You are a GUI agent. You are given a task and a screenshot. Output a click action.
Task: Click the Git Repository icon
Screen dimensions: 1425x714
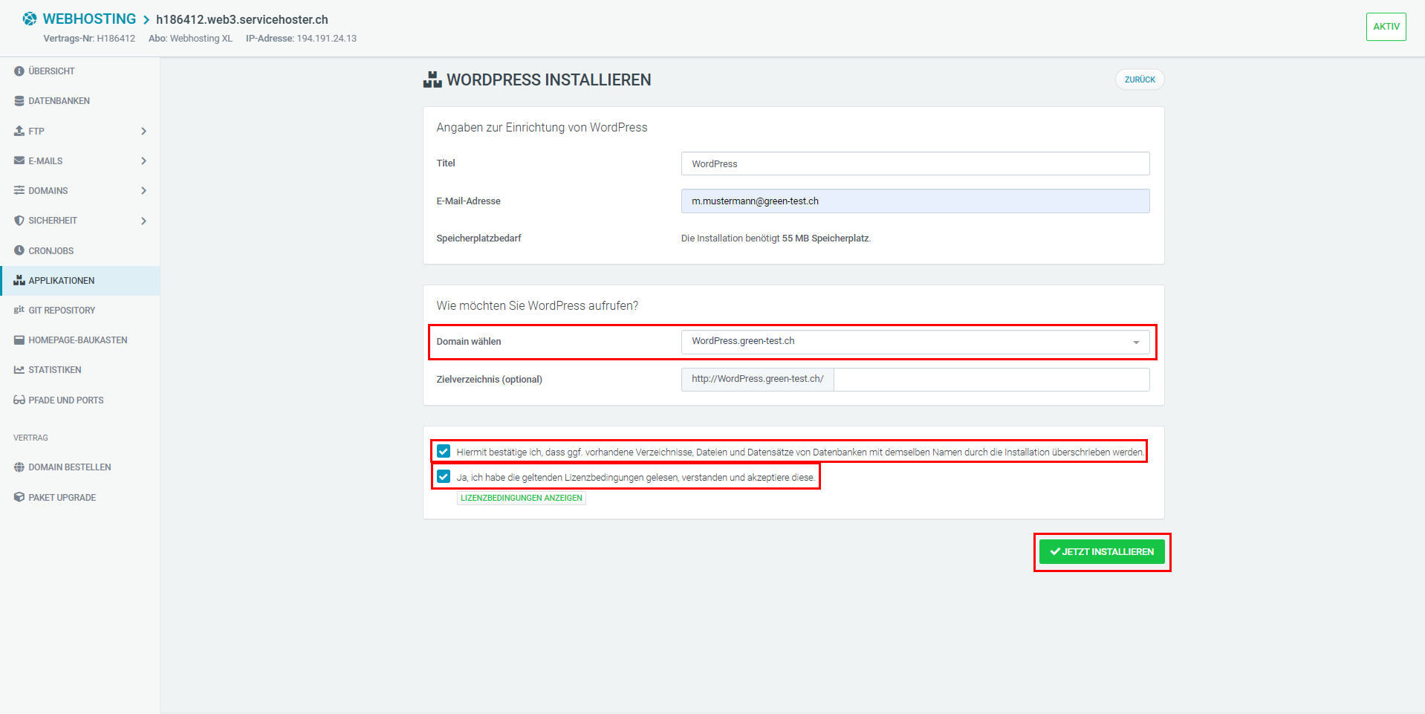point(19,310)
